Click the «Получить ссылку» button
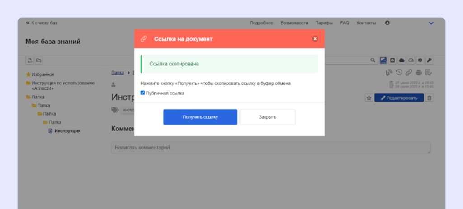Viewport: 463px width, 209px height. pyautogui.click(x=200, y=117)
